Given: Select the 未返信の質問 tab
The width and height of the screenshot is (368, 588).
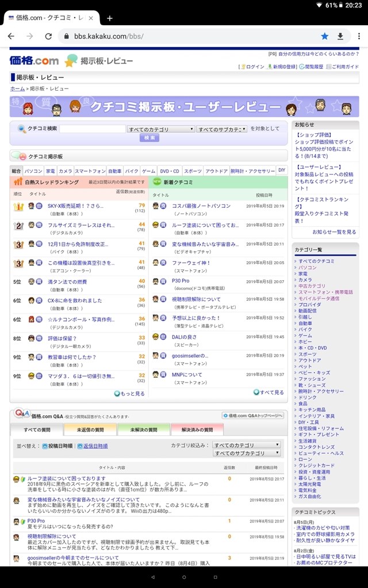Looking at the screenshot, I should click(x=90, y=430).
